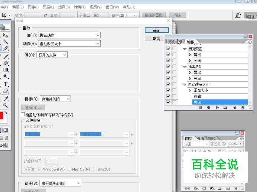This screenshot has width=257, height=192.
Task: Collapse the 指南JPG action
Action: point(185,66)
